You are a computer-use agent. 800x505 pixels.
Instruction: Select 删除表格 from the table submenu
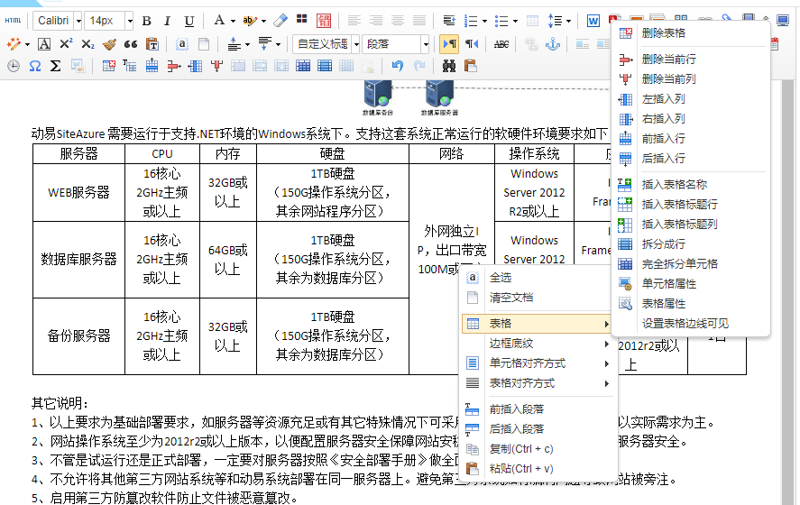click(663, 32)
